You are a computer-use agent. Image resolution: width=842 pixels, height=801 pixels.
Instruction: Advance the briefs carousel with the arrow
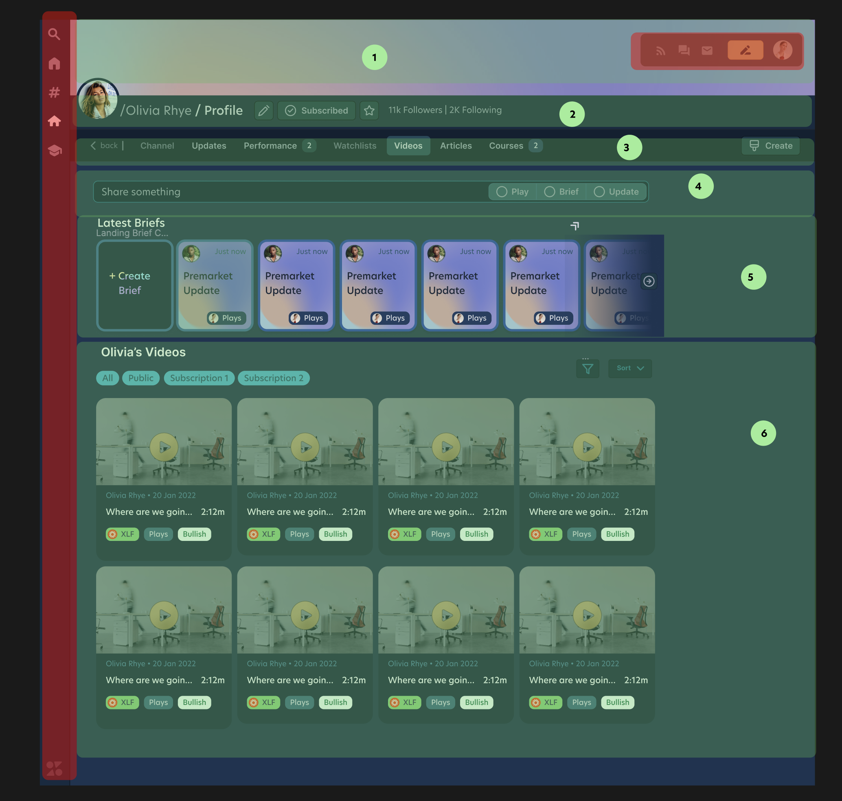pos(649,281)
